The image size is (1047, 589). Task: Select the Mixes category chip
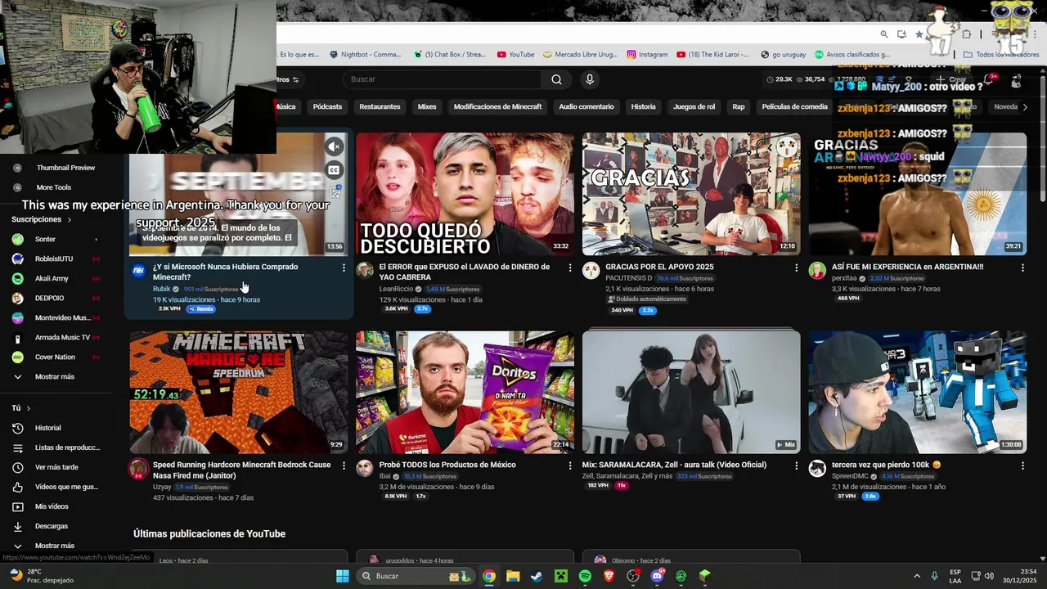tap(427, 106)
